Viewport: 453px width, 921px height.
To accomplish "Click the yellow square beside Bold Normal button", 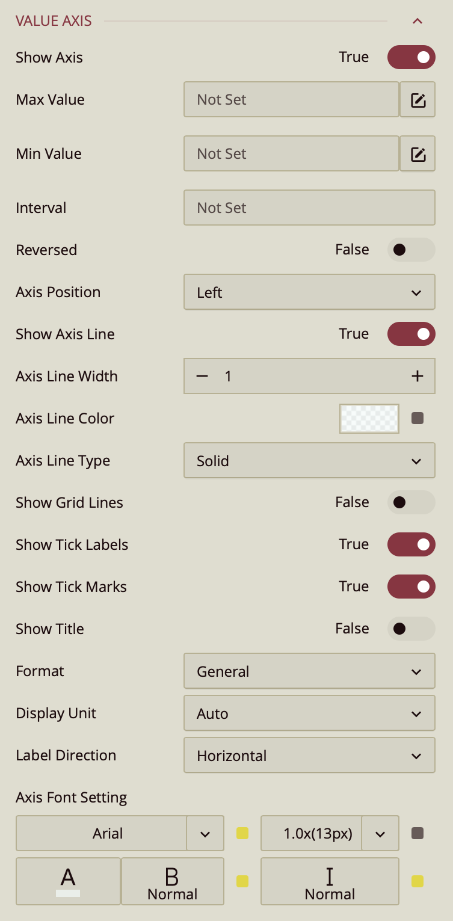I will tap(242, 881).
